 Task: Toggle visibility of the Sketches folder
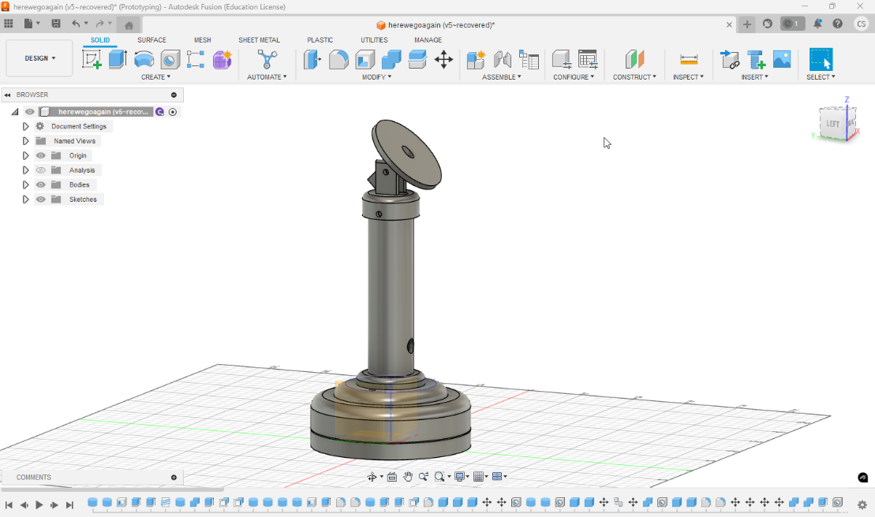click(x=41, y=199)
